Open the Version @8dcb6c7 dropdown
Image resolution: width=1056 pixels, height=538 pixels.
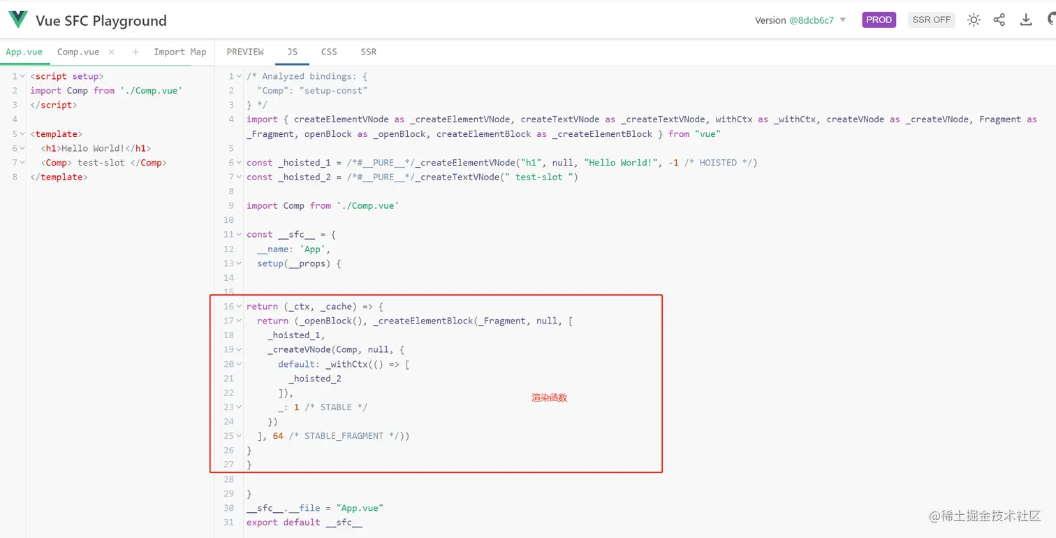click(x=800, y=20)
